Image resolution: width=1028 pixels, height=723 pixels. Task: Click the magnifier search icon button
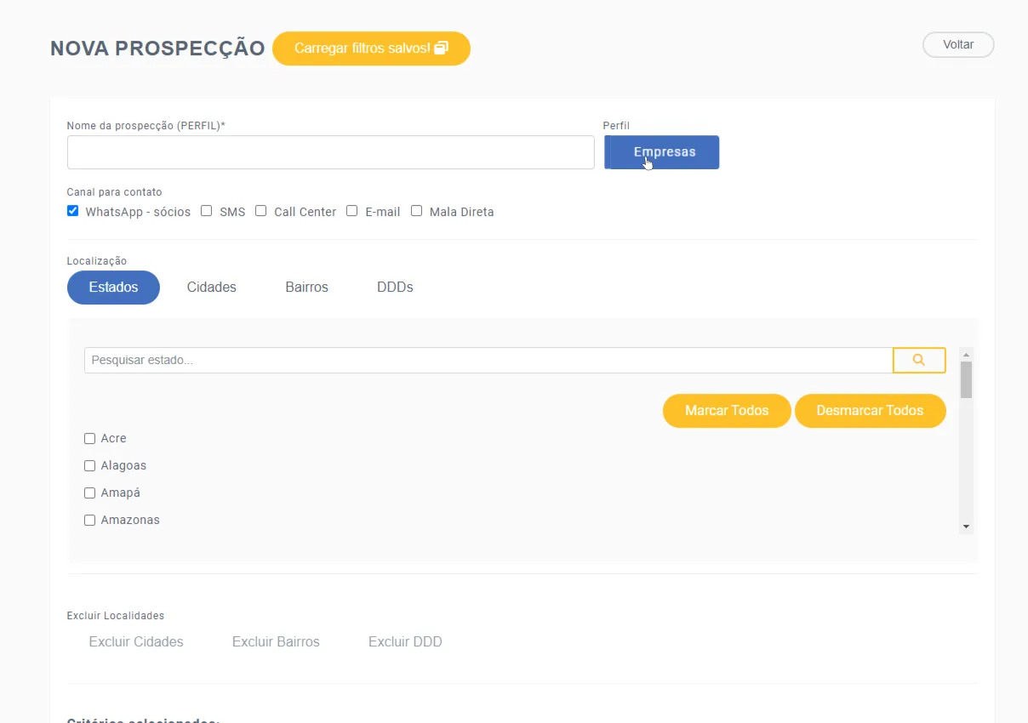click(x=919, y=360)
